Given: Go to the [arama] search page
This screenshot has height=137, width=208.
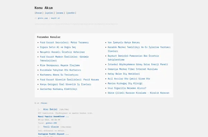Looking at the screenshot, I should click(x=60, y=13).
